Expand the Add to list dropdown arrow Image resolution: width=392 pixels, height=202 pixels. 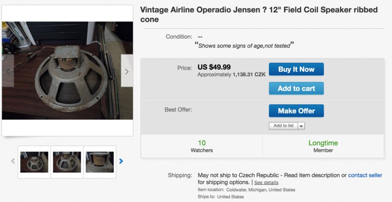[x=301, y=126]
